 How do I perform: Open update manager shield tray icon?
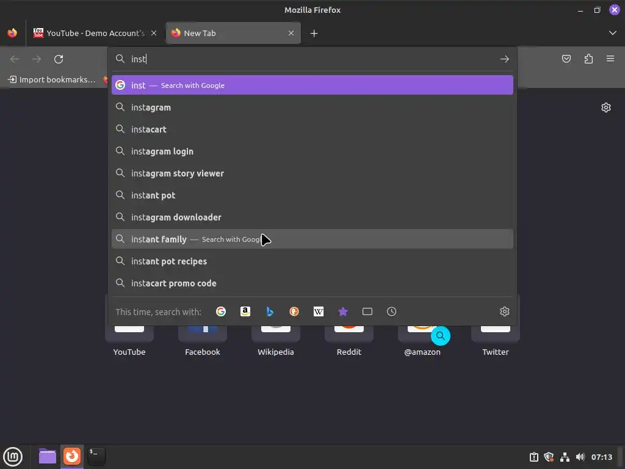point(549,457)
